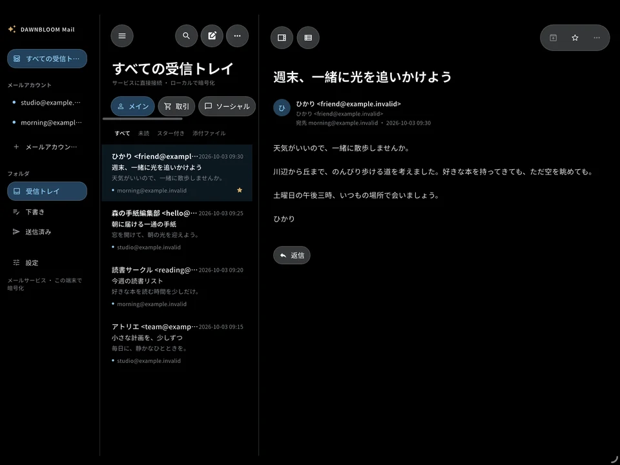Open the mail 今週の読書リスト

(x=177, y=287)
